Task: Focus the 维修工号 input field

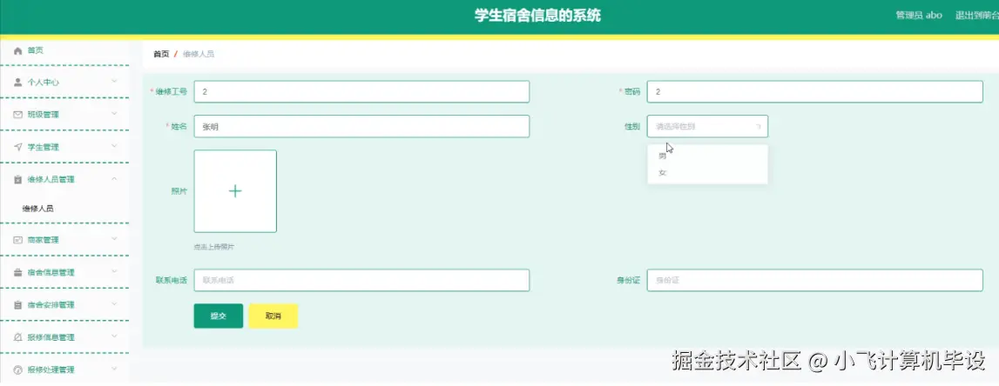Action: [361, 91]
